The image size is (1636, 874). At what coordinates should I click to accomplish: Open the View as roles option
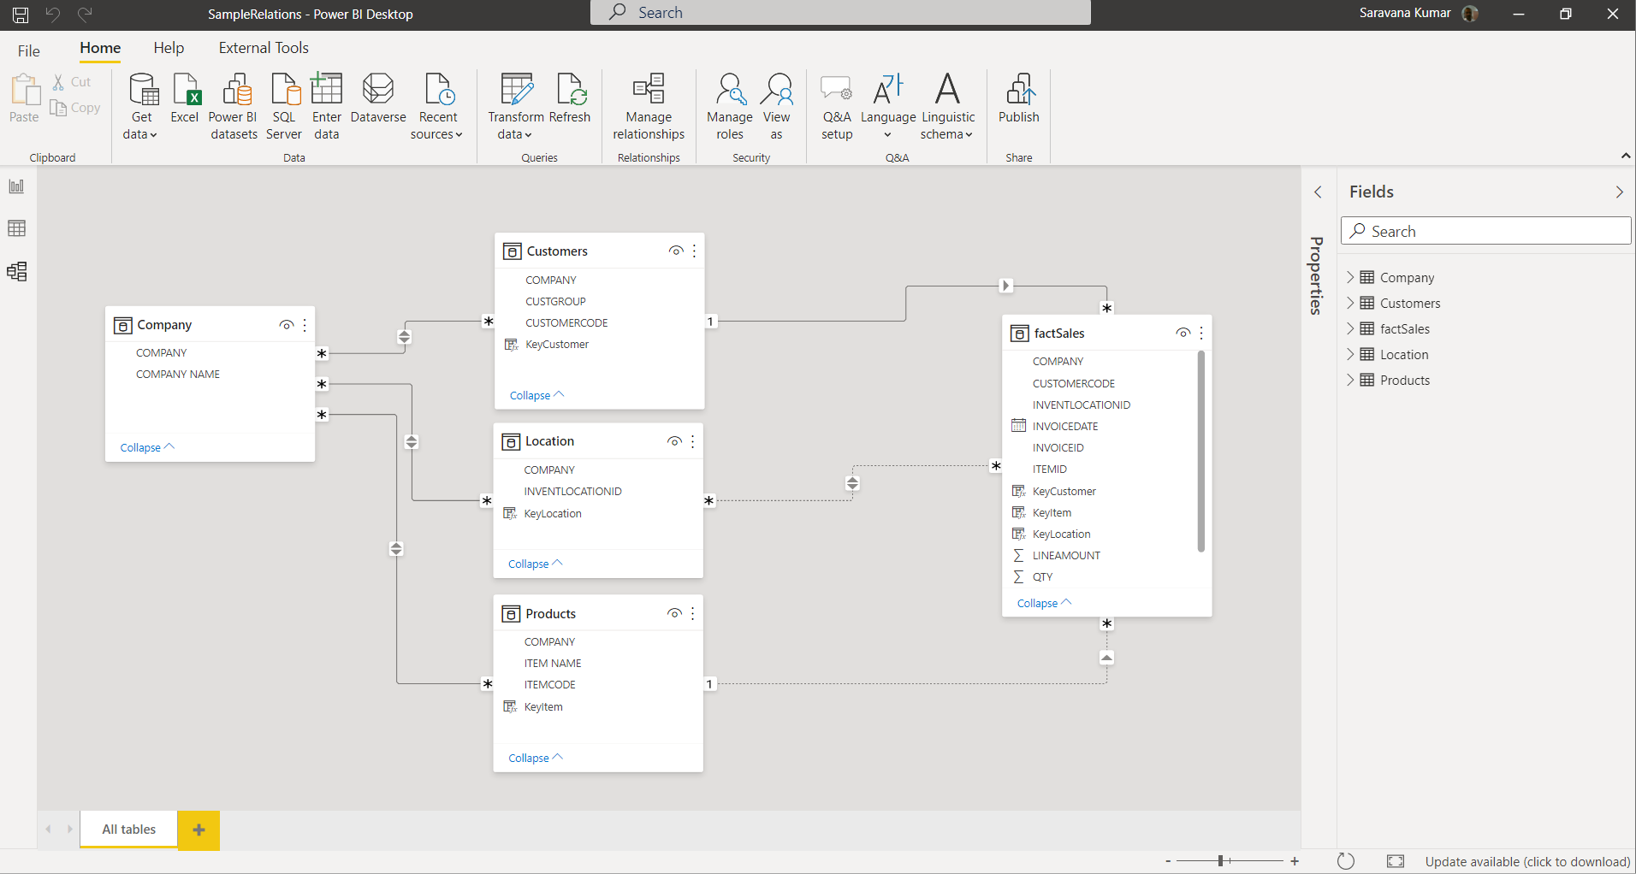tap(777, 107)
